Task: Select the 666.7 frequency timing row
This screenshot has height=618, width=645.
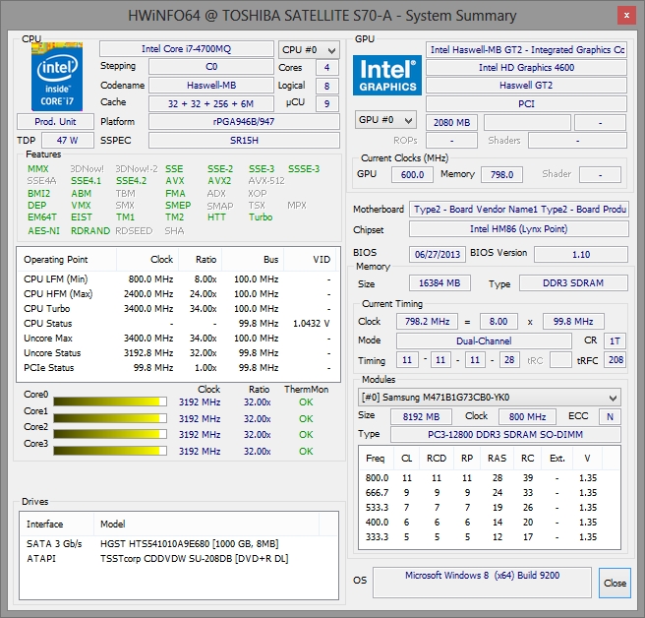Action: pos(489,493)
